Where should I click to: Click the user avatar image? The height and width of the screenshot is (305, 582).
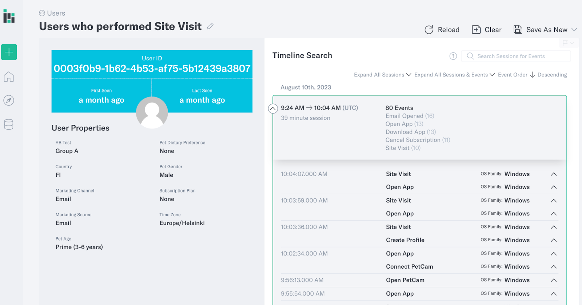152,112
